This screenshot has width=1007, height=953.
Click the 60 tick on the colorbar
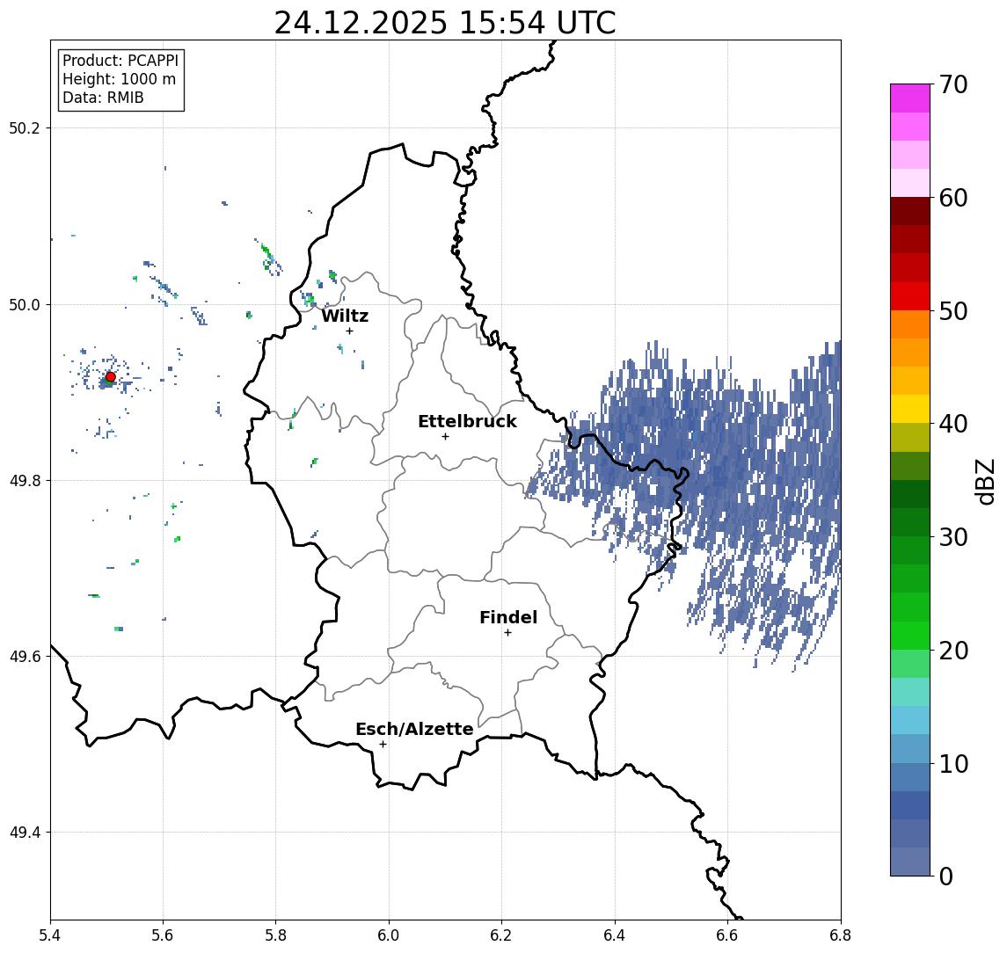click(x=953, y=198)
